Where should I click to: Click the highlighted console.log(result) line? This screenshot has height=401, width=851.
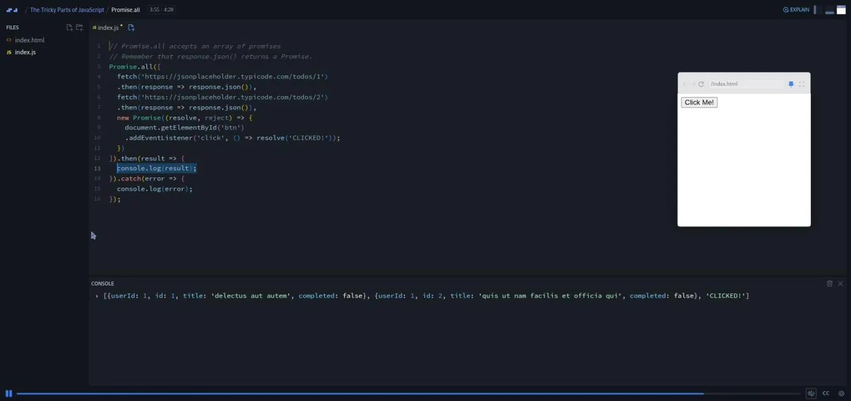click(157, 168)
